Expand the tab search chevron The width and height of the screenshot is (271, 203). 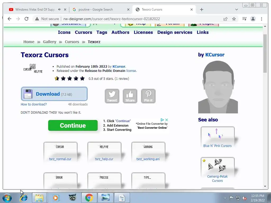point(237,10)
